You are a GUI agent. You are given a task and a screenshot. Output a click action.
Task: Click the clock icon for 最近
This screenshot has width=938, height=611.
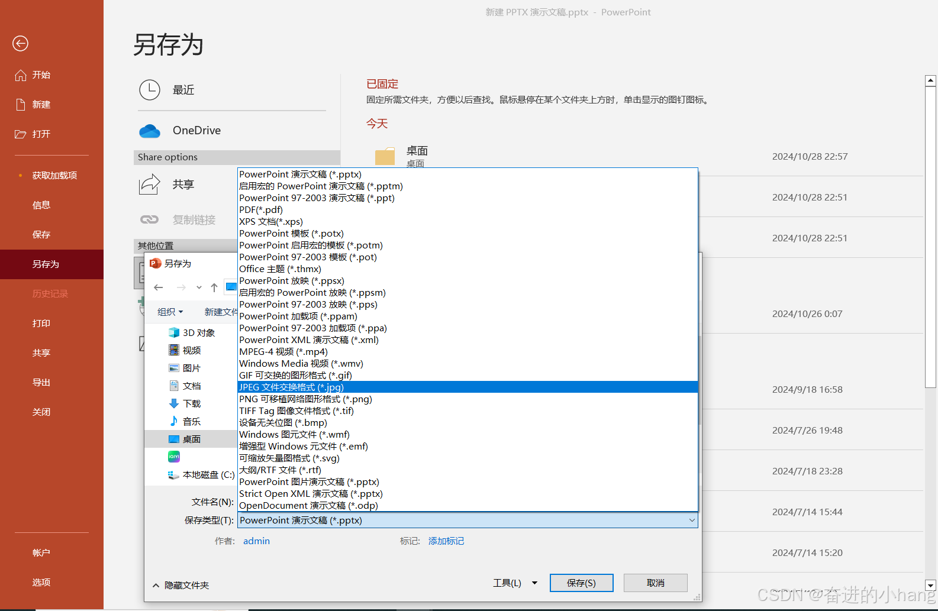coord(150,90)
